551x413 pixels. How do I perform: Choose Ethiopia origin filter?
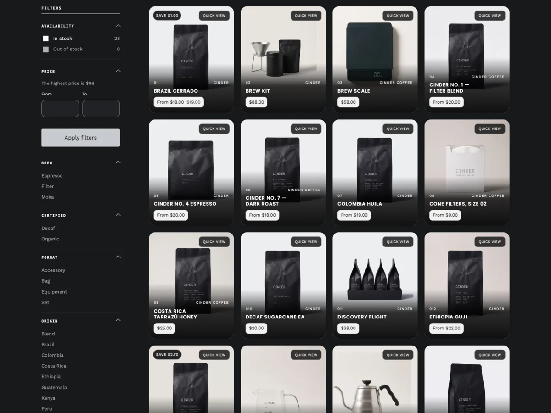point(51,377)
